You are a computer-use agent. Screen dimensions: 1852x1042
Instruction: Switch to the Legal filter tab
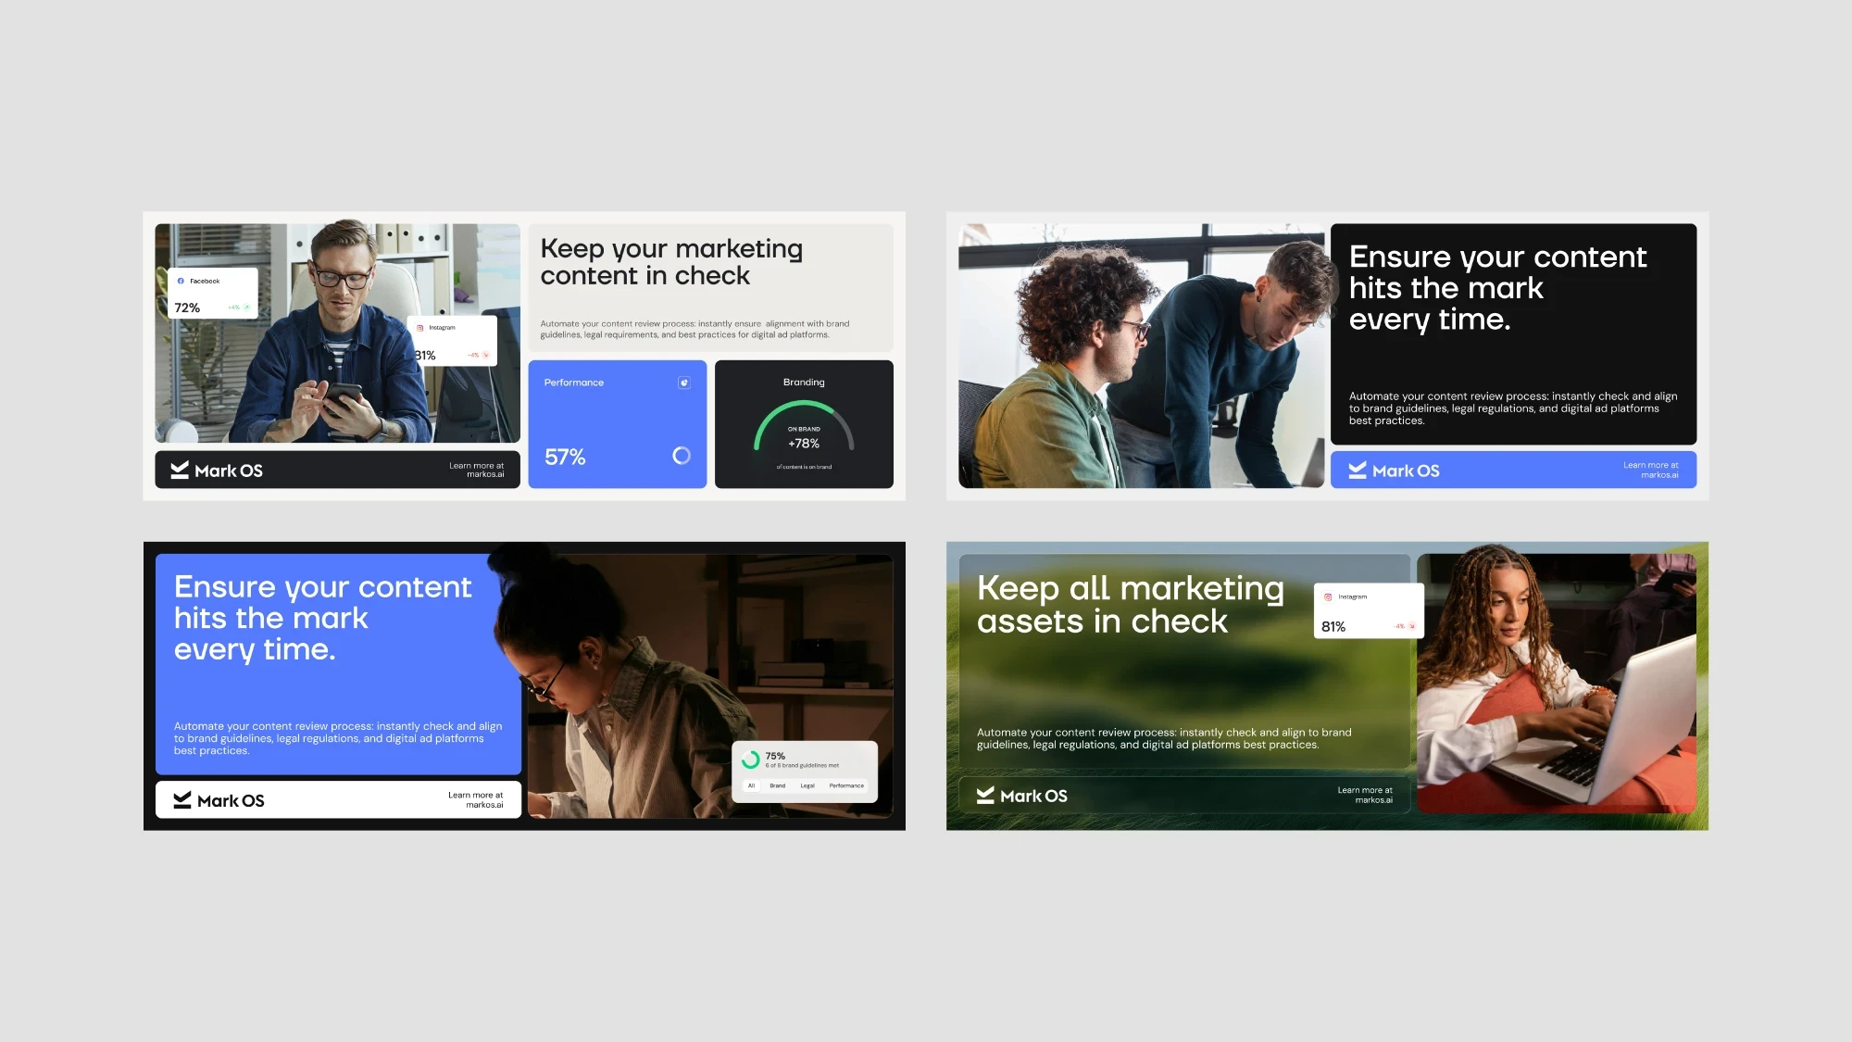(x=807, y=785)
